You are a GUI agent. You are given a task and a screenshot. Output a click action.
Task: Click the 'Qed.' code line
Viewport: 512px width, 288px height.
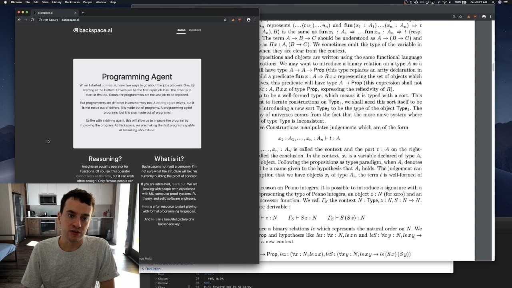pos(207,283)
